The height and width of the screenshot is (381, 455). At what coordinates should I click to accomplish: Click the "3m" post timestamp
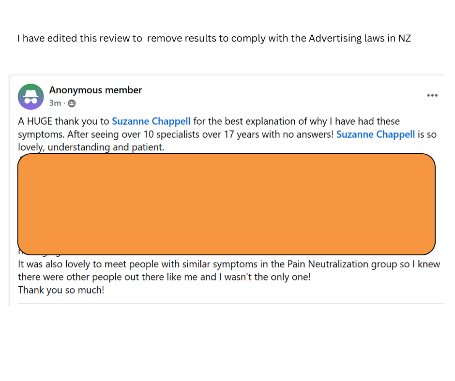pos(55,103)
